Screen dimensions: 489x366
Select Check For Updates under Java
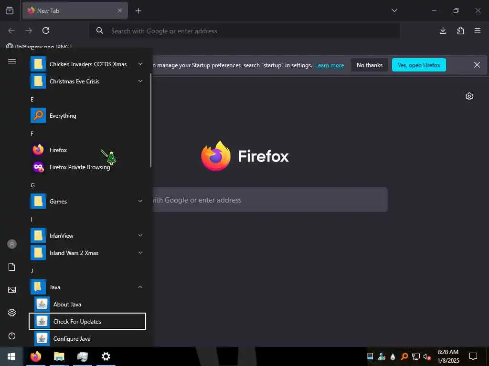[x=87, y=321]
